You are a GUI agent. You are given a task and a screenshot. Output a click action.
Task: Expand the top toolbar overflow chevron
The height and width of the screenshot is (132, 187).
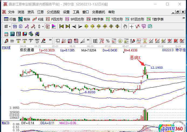(184, 18)
